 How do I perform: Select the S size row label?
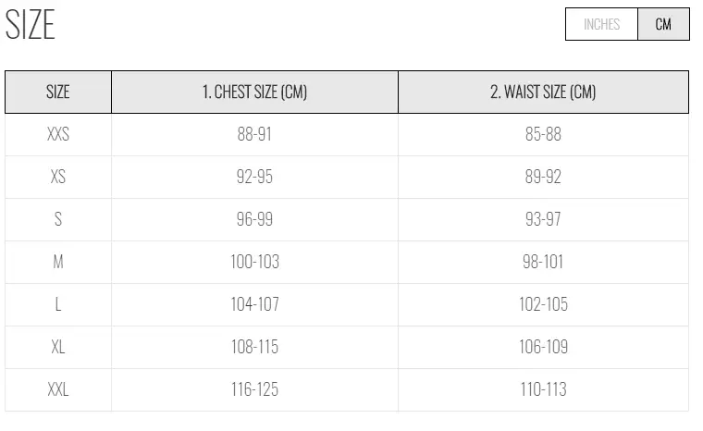(58, 219)
